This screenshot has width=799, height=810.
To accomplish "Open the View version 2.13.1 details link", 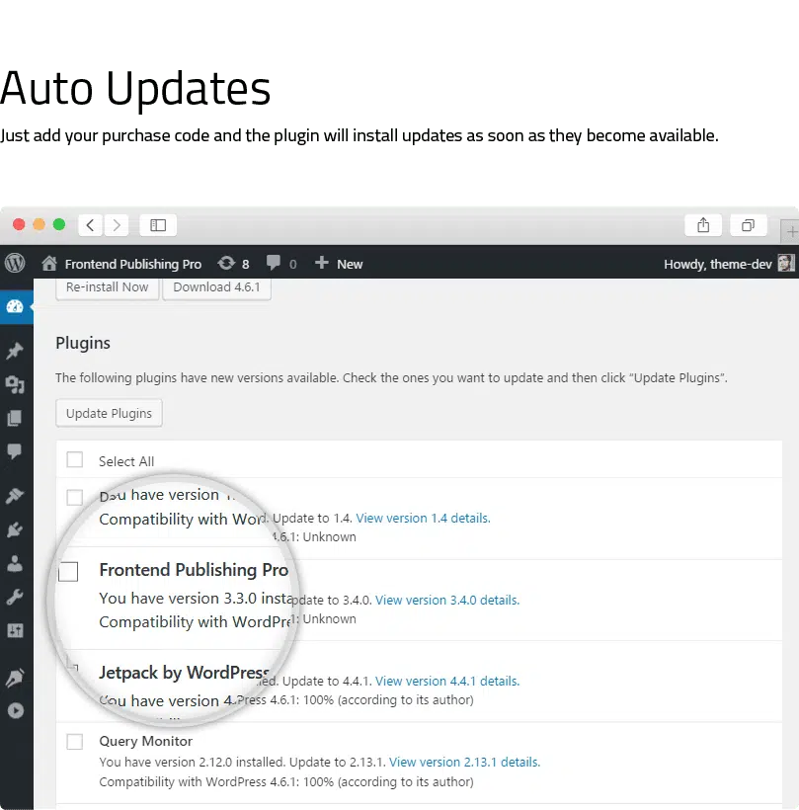I will coord(464,762).
